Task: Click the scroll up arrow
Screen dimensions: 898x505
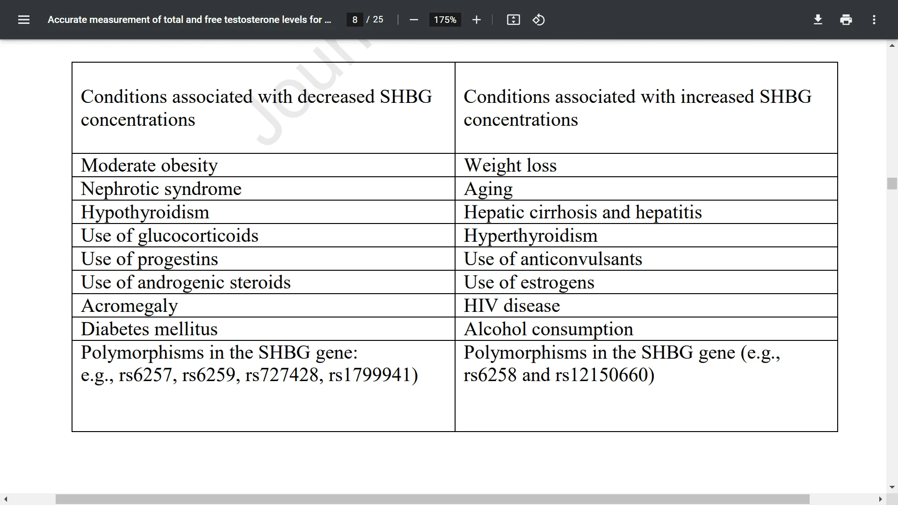Action: point(892,45)
